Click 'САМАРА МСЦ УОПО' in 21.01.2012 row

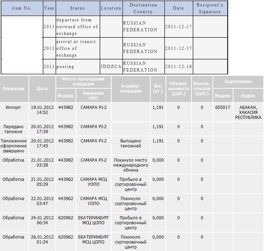click(x=93, y=182)
